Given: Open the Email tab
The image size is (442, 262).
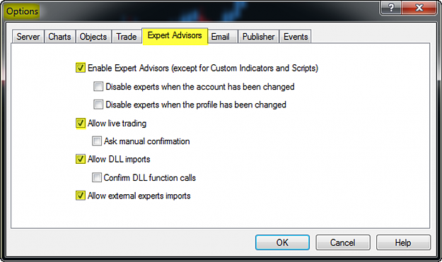Looking at the screenshot, I should [221, 37].
